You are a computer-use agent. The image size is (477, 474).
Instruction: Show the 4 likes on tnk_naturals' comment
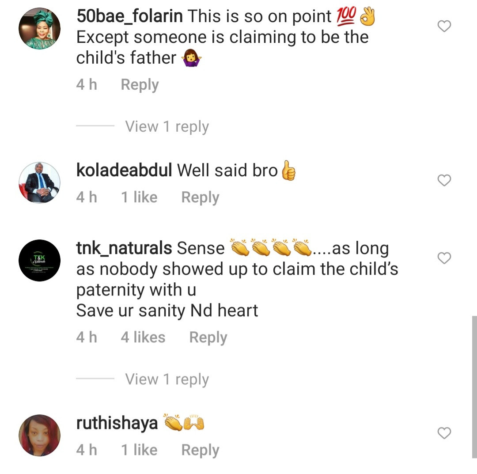(x=143, y=337)
